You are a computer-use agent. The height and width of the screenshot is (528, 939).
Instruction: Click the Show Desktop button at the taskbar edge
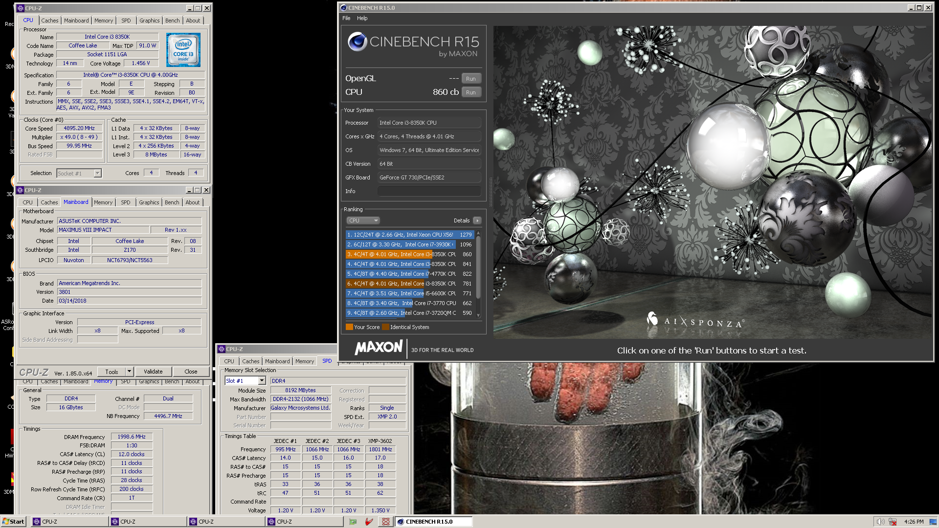pyautogui.click(x=933, y=522)
